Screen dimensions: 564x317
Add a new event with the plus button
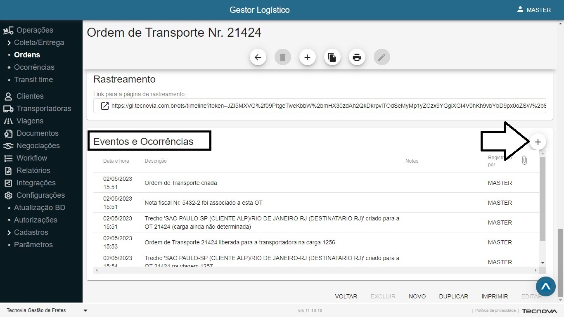(x=538, y=142)
